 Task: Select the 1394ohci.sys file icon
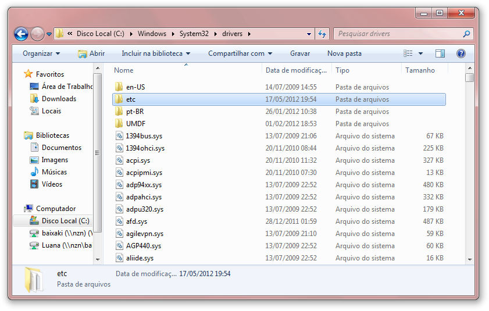pyautogui.click(x=119, y=148)
